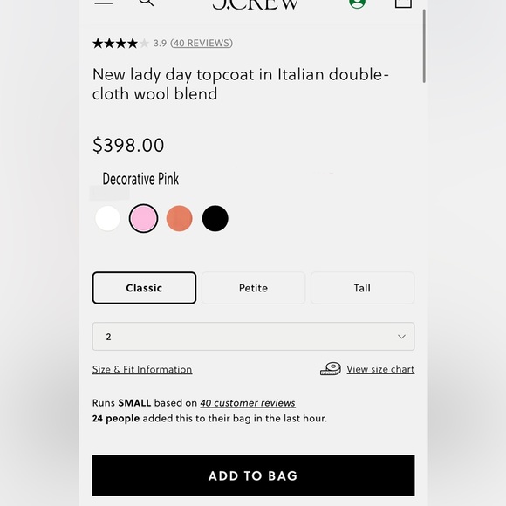Viewport: 506px width, 506px height.
Task: Open the 40 customer reviews link
Action: click(248, 403)
